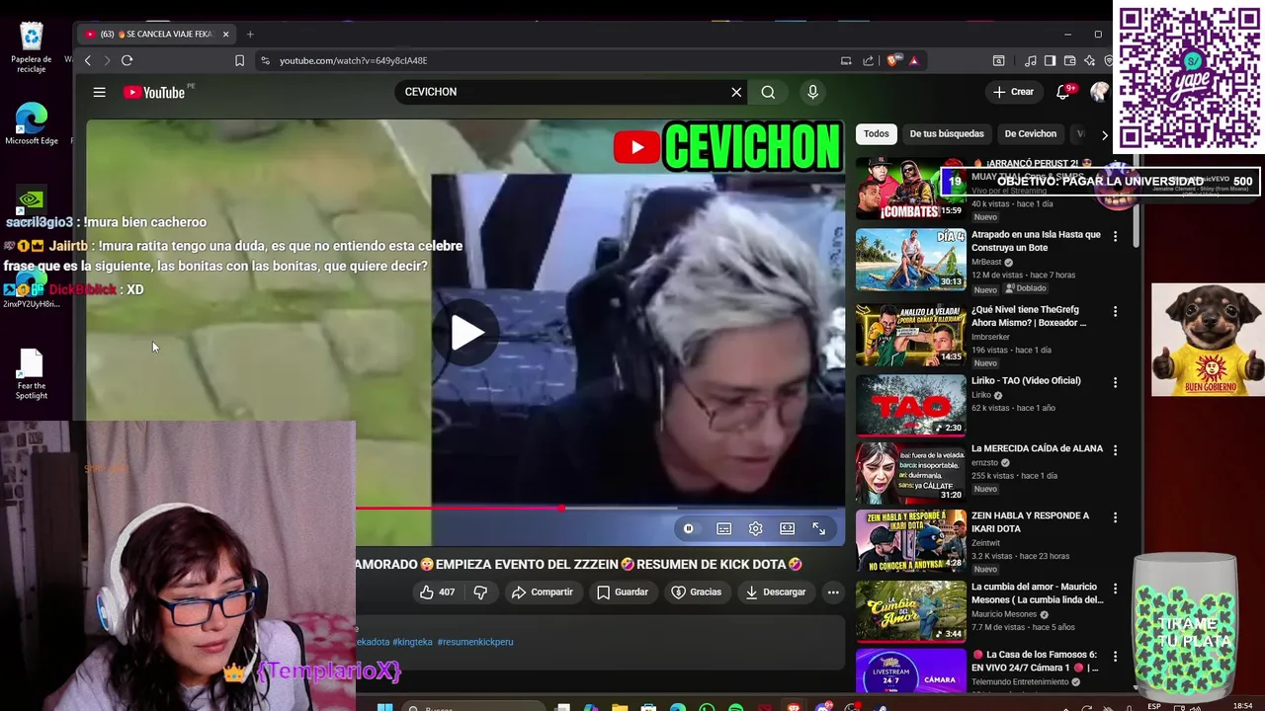Open the Papelera de reciclaje desktop icon
Viewport: 1265px width, 711px height.
(32, 46)
